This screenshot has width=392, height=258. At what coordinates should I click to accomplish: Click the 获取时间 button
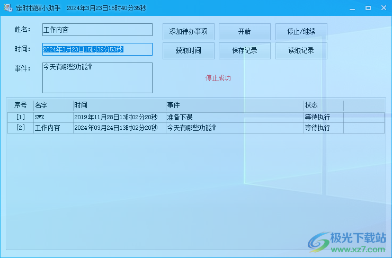(188, 51)
